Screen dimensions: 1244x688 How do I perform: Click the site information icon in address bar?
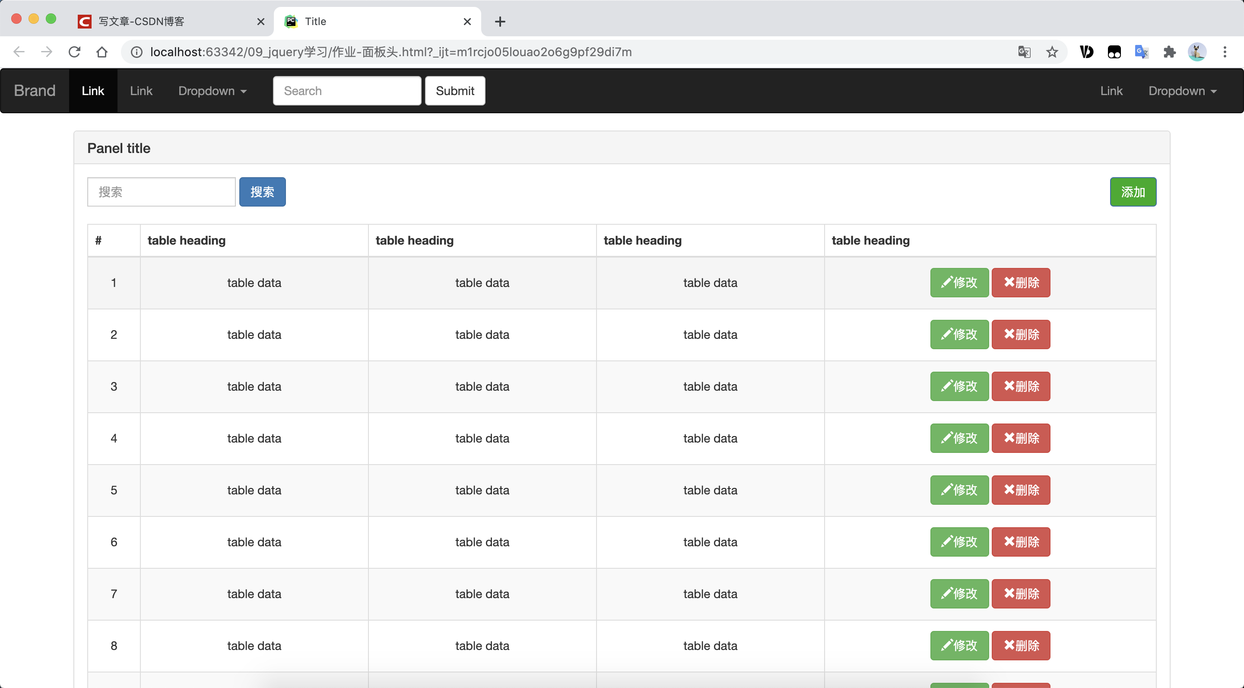(136, 52)
